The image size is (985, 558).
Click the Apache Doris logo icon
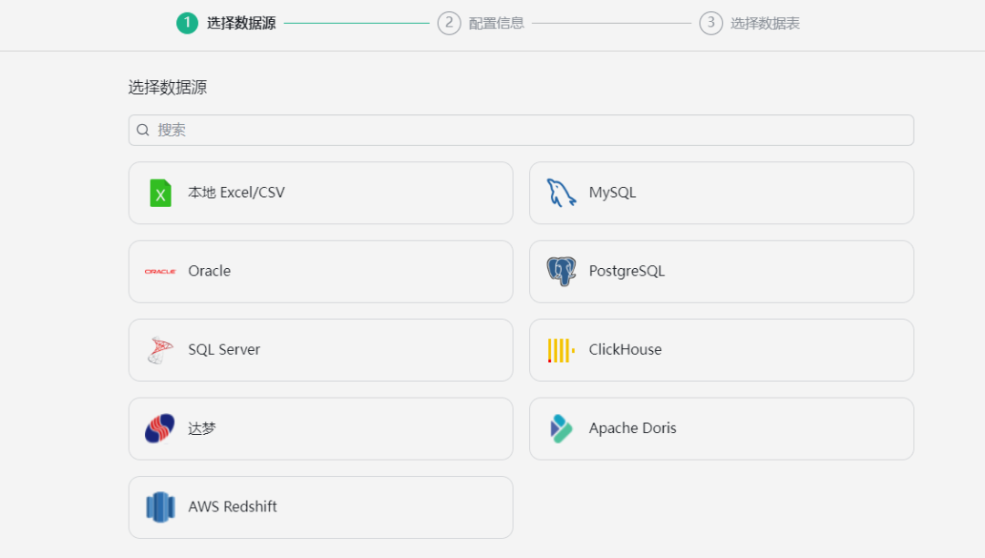pos(561,428)
